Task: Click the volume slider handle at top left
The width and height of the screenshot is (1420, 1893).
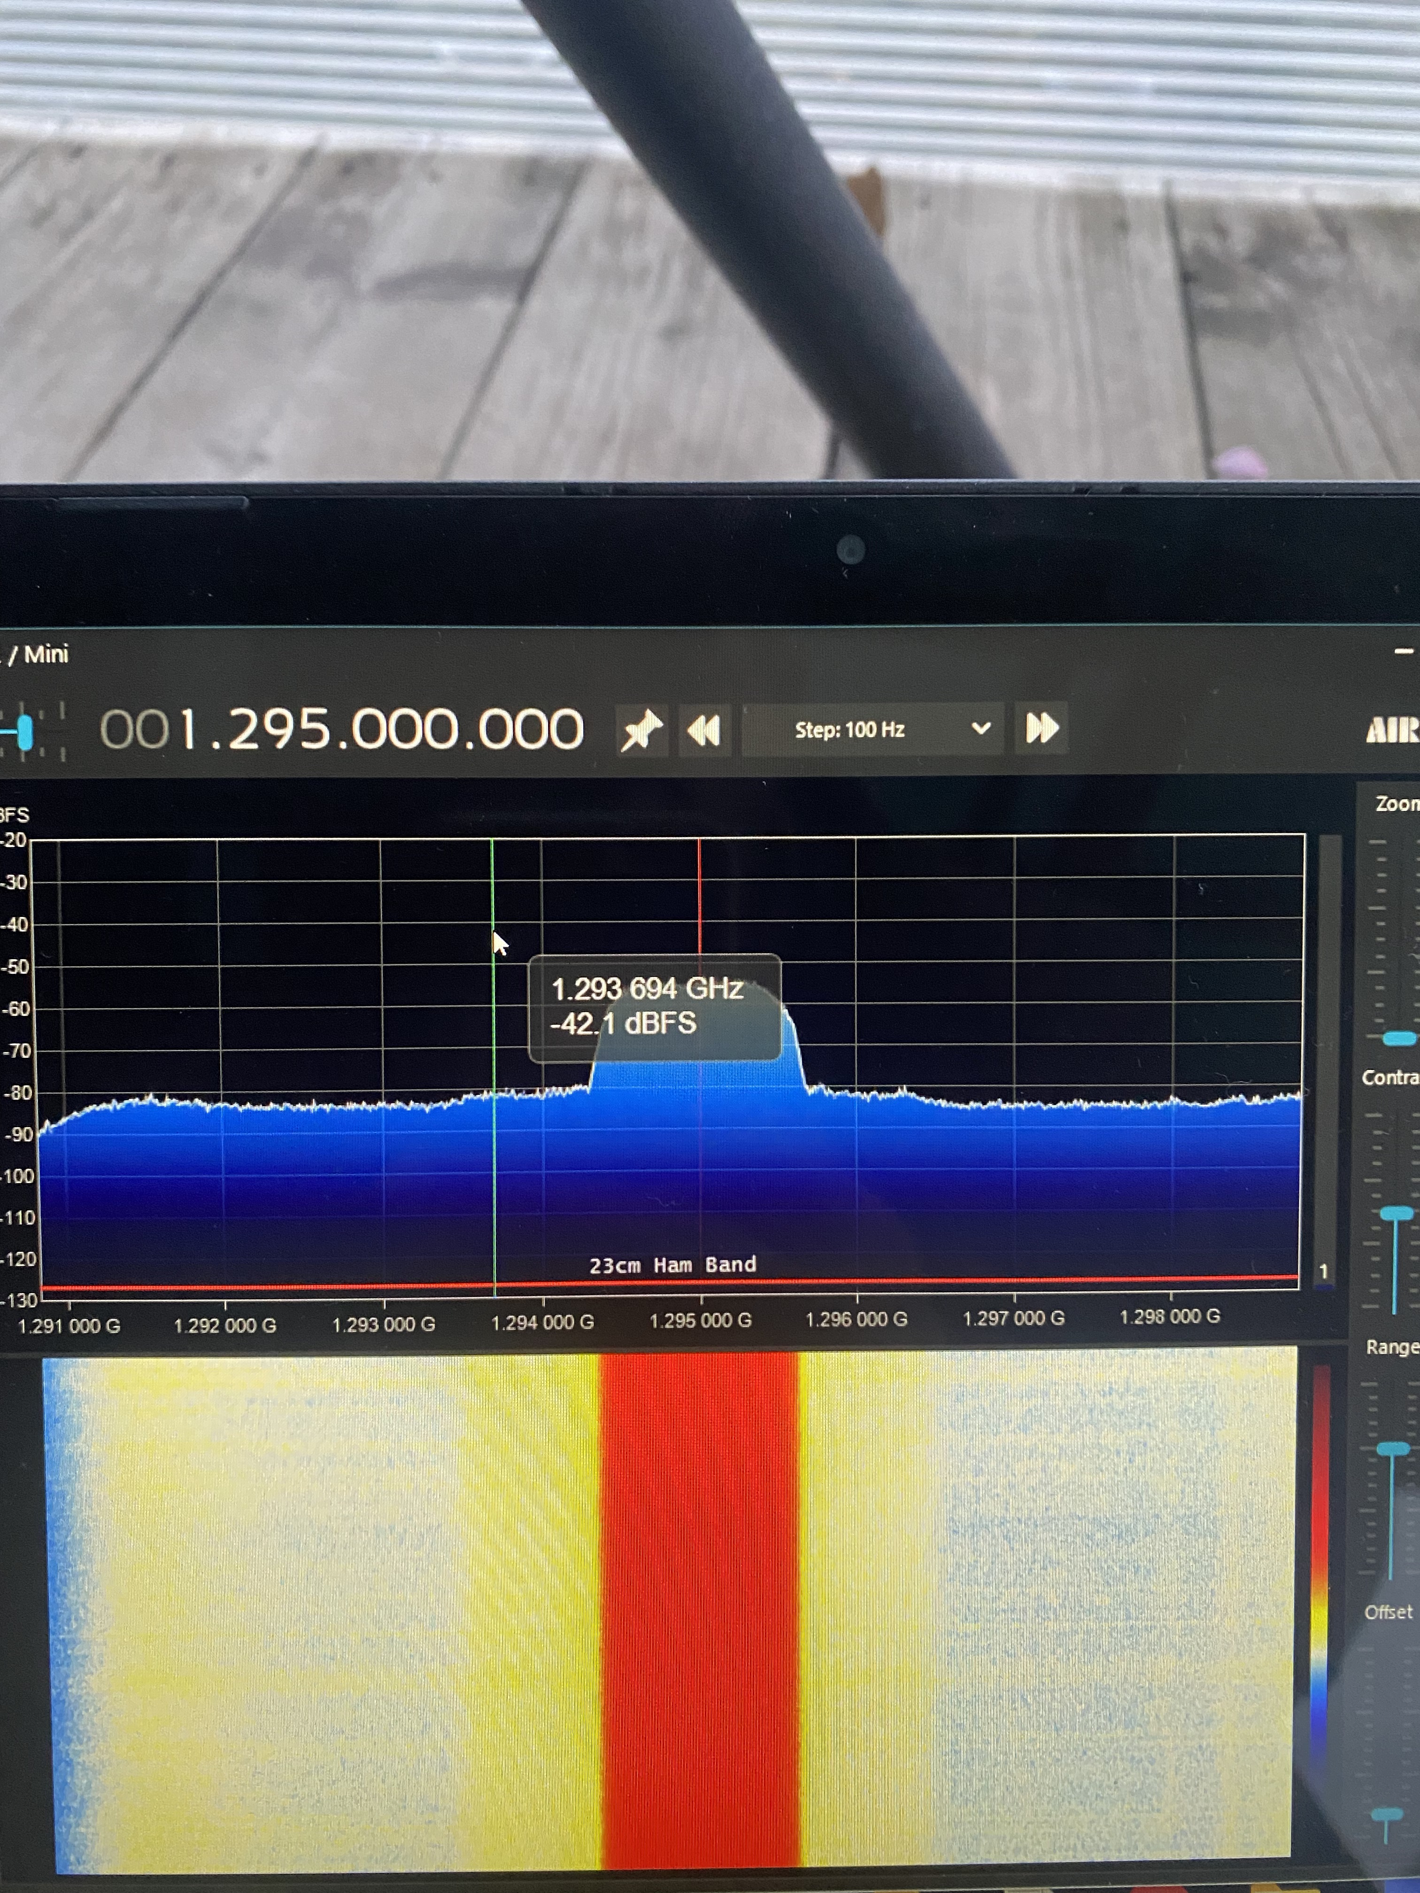Action: coord(25,732)
